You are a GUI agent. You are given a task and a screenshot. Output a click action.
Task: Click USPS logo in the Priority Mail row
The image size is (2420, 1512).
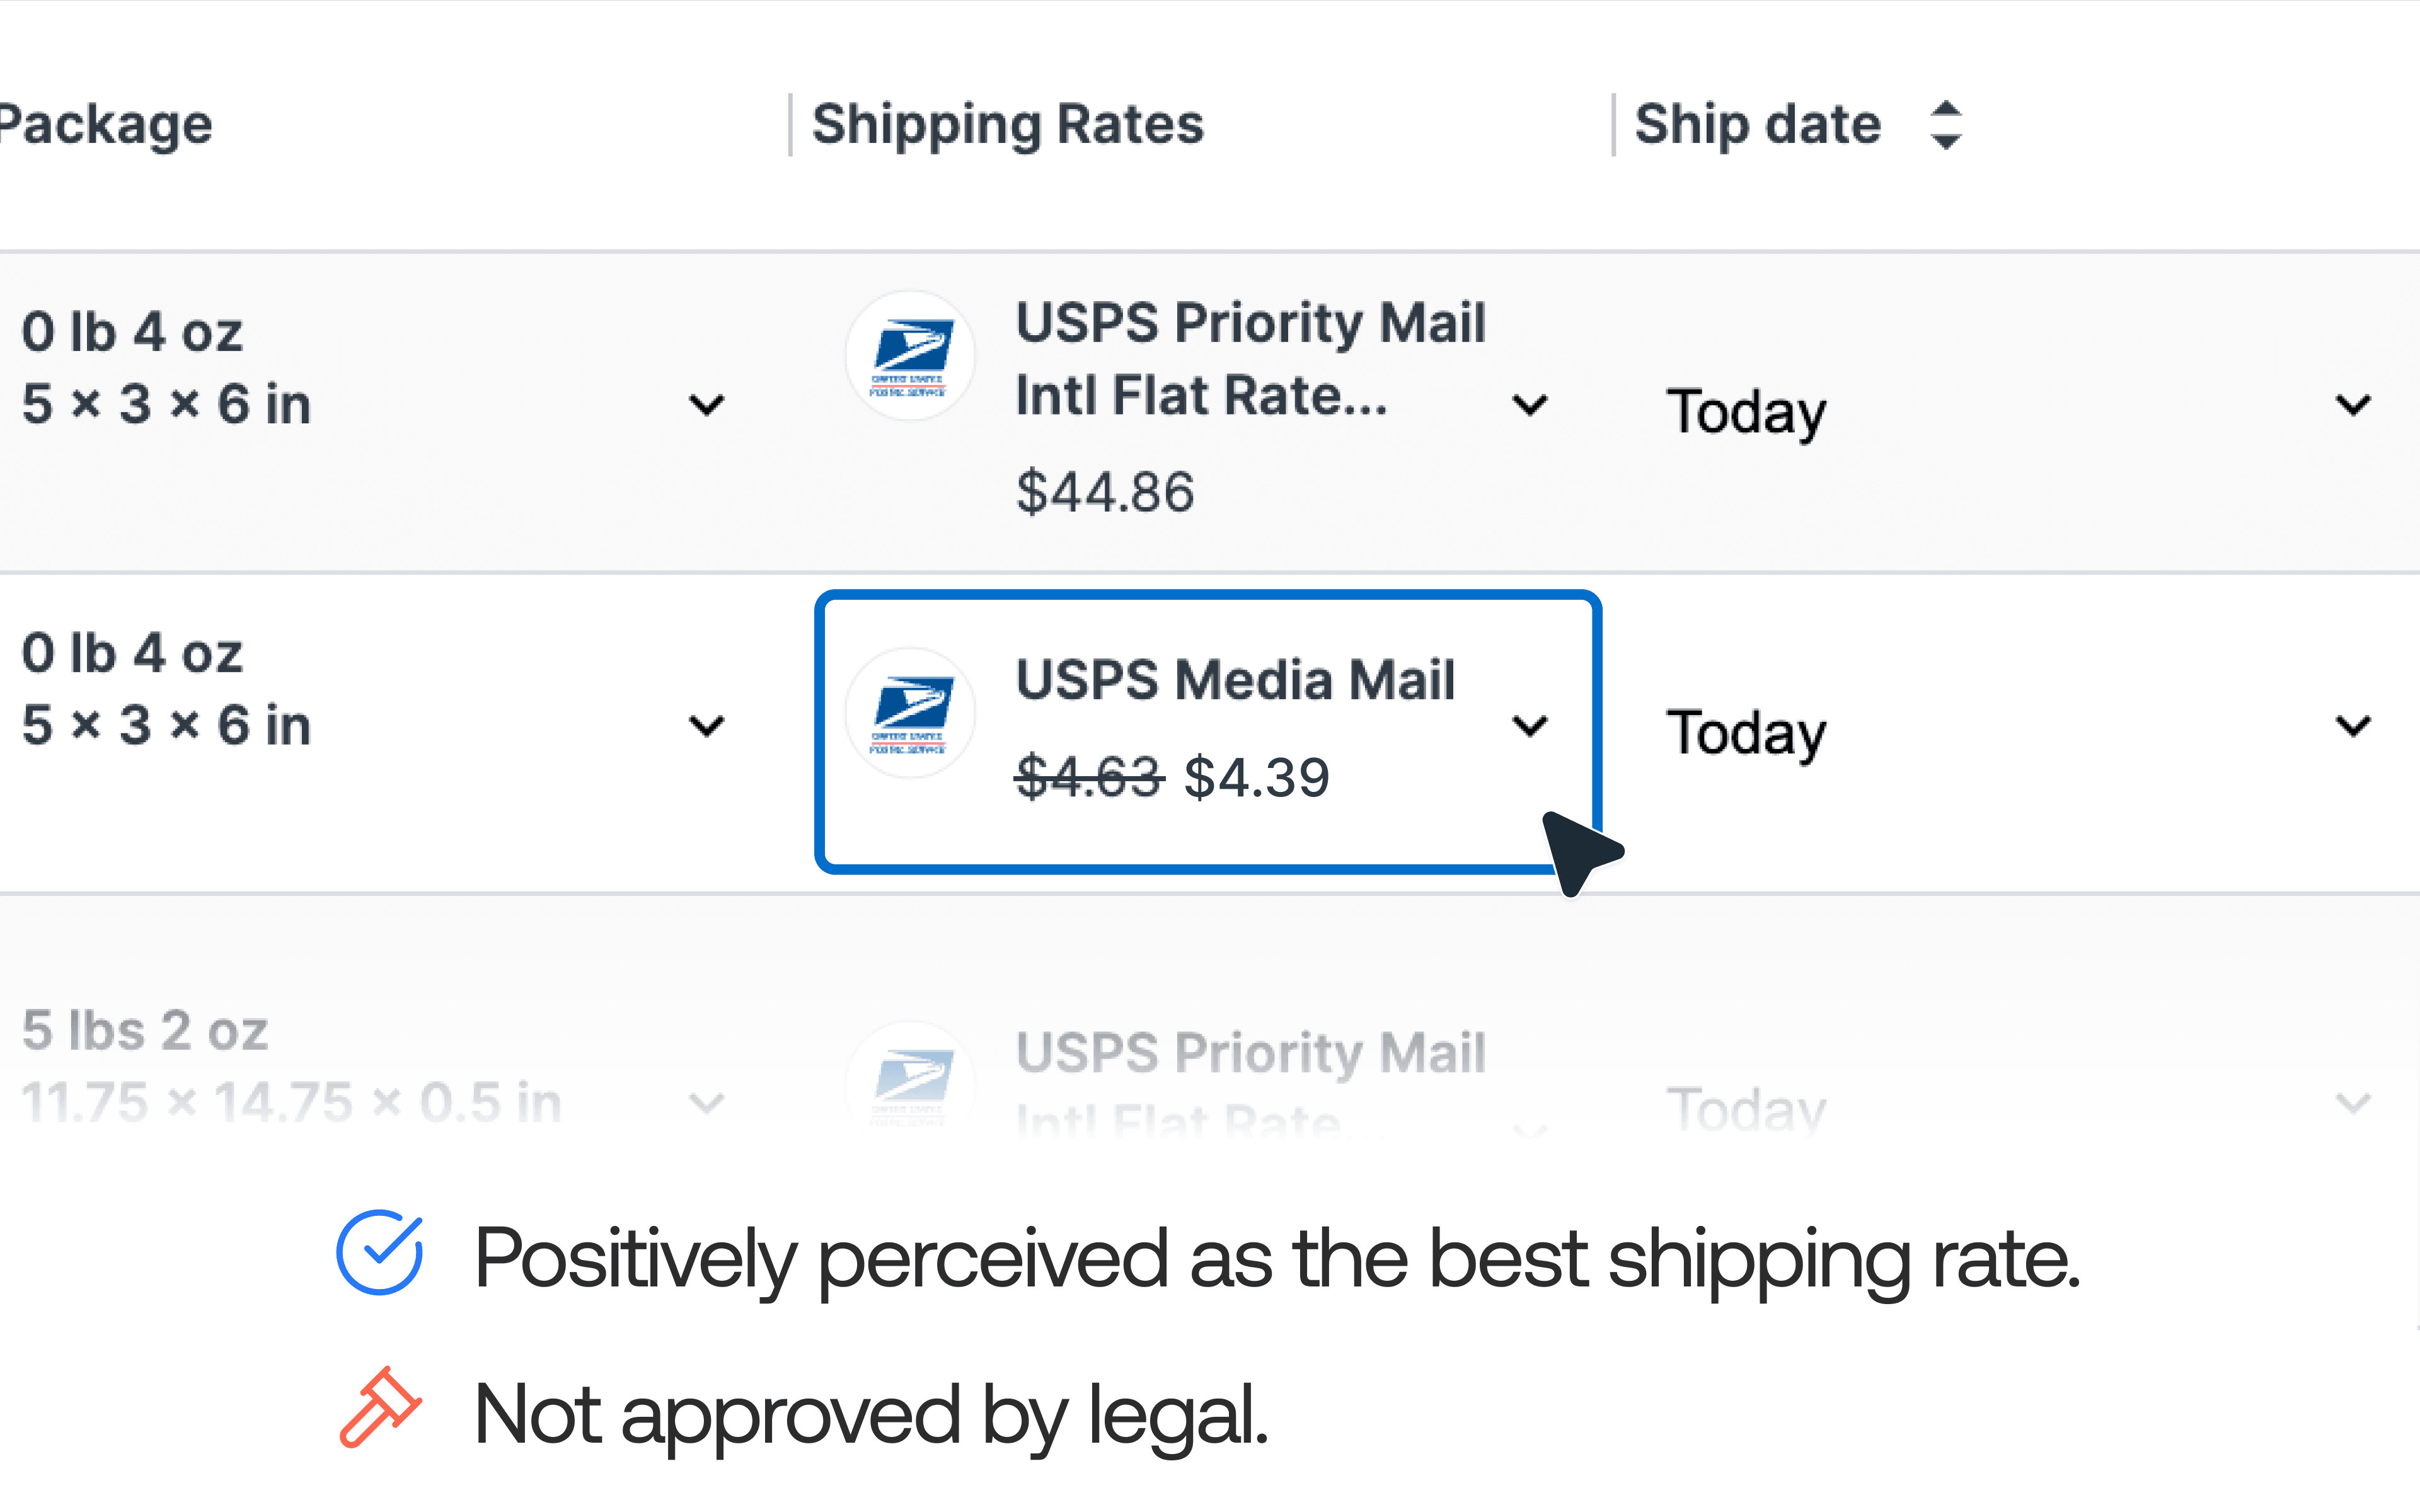[910, 356]
